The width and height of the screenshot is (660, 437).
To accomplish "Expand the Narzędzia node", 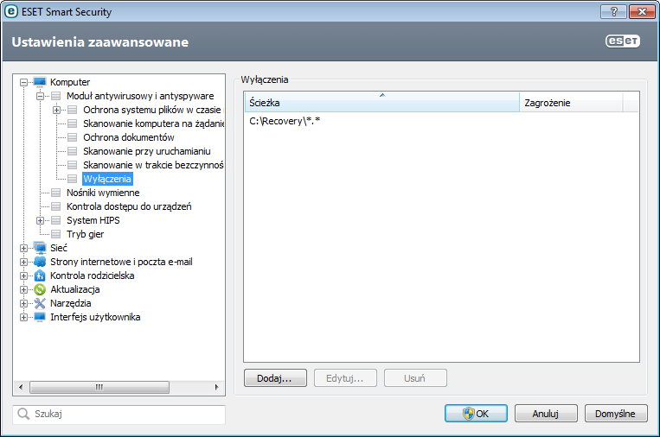I will [23, 303].
